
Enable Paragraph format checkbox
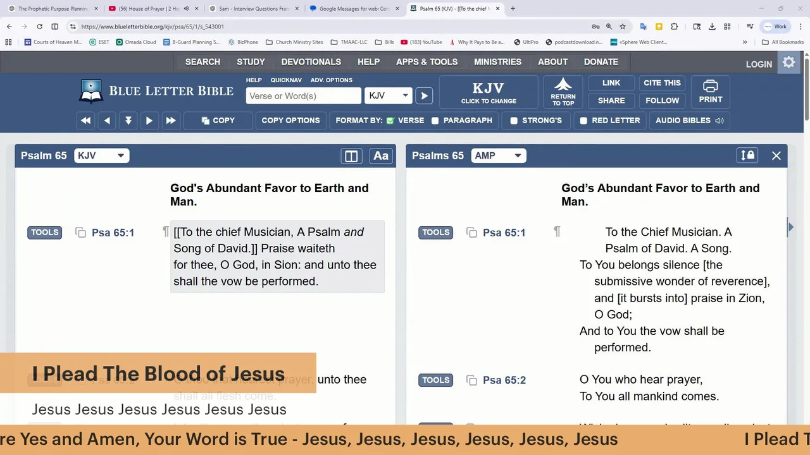point(435,121)
